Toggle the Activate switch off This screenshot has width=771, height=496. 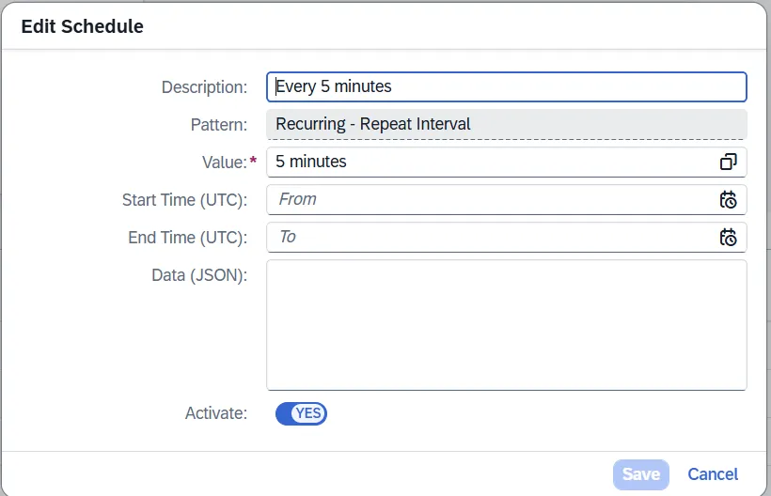[x=301, y=413]
